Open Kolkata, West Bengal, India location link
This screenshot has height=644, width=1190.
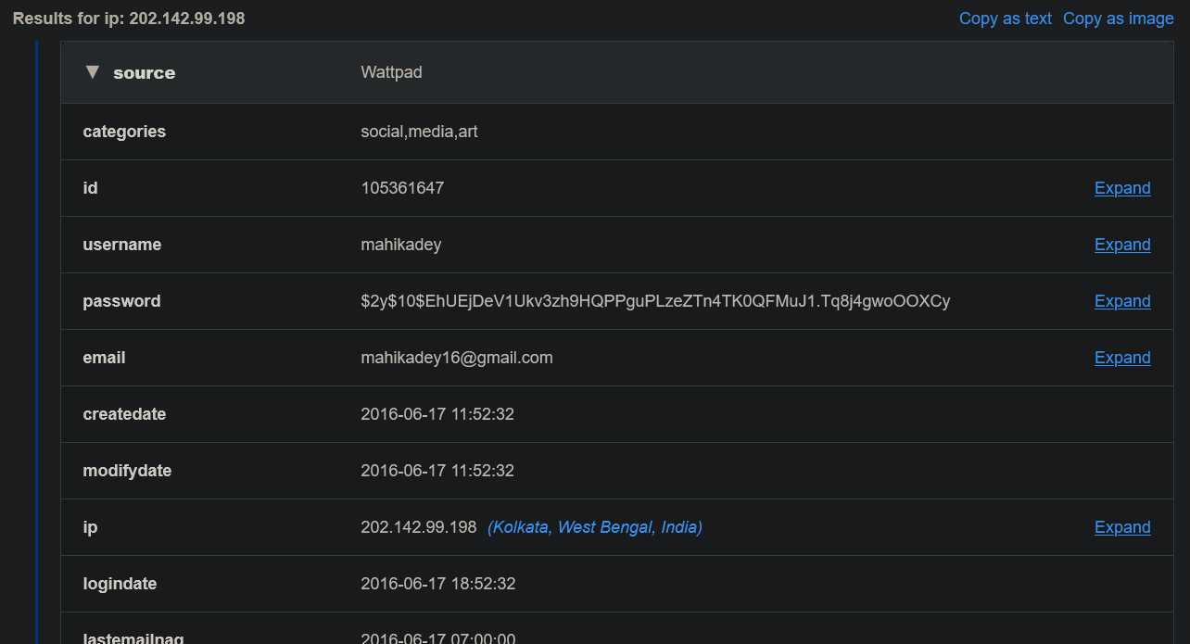(595, 527)
